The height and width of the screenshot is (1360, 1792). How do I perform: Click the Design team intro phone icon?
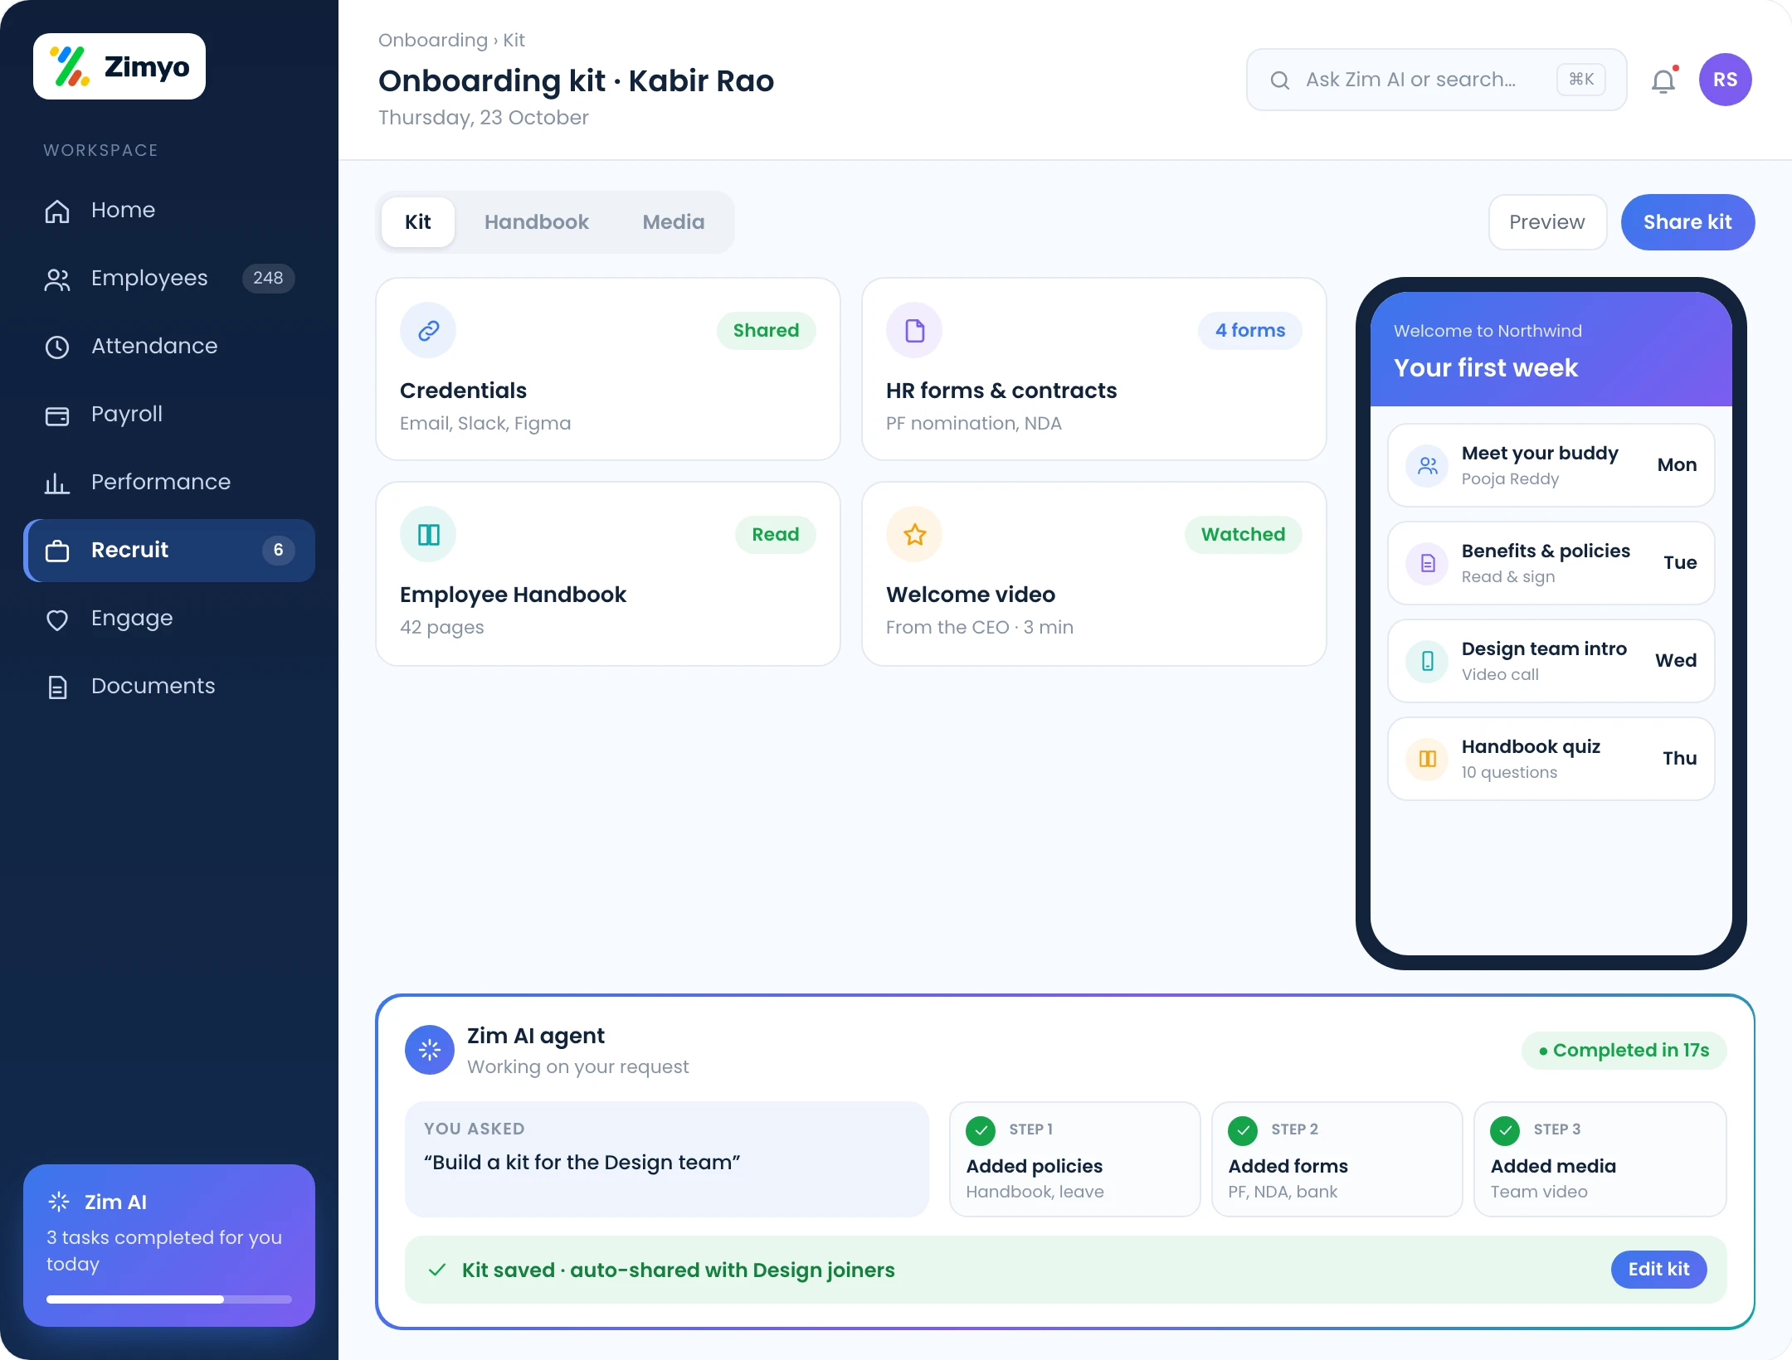(x=1427, y=661)
